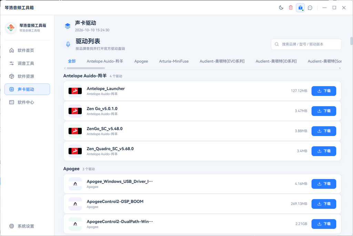Click the 4 个驱动 count label
Screen dimensions: 353x236
116,76
